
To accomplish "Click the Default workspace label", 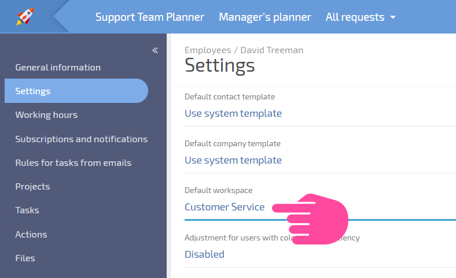I will [x=218, y=190].
